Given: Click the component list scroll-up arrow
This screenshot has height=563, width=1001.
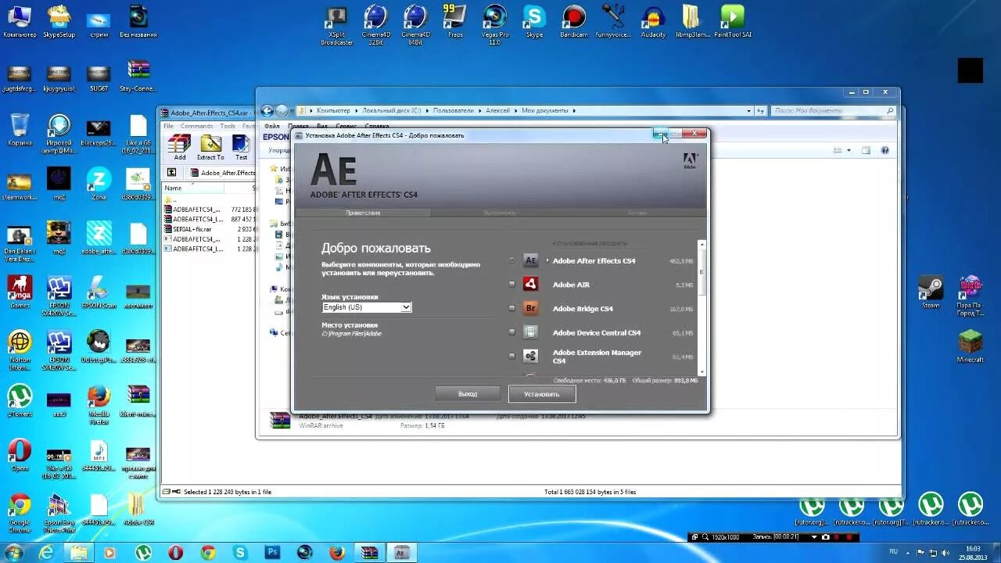Looking at the screenshot, I should coord(701,244).
